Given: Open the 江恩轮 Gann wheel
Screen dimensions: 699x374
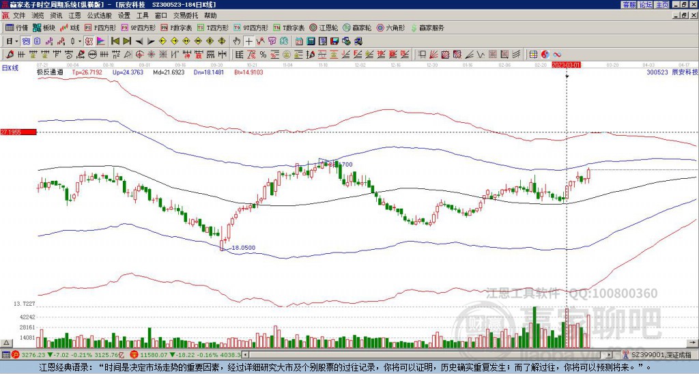Looking at the screenshot, I should [x=324, y=27].
